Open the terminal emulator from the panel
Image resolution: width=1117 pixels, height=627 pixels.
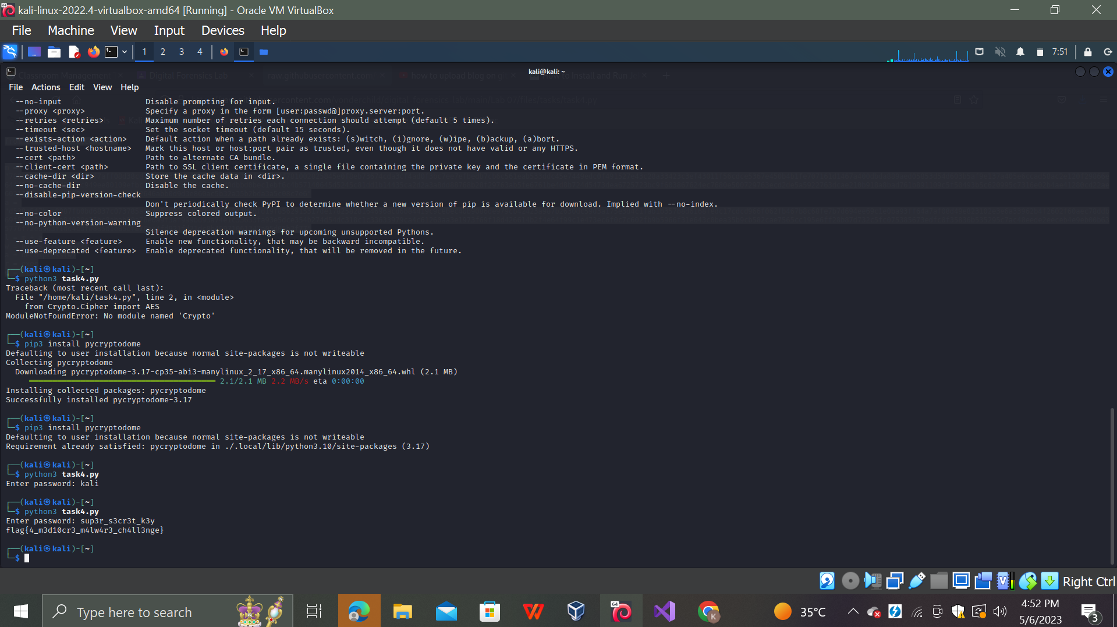112,52
